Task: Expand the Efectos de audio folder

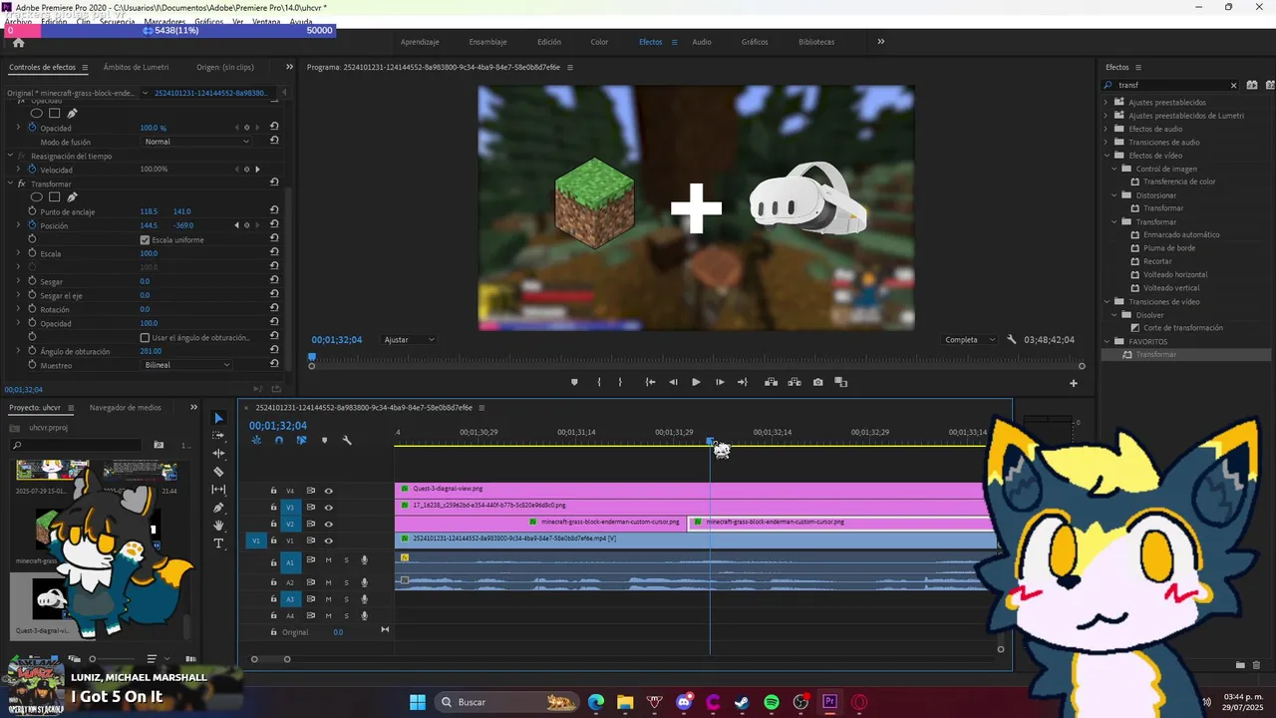Action: [x=1106, y=129]
